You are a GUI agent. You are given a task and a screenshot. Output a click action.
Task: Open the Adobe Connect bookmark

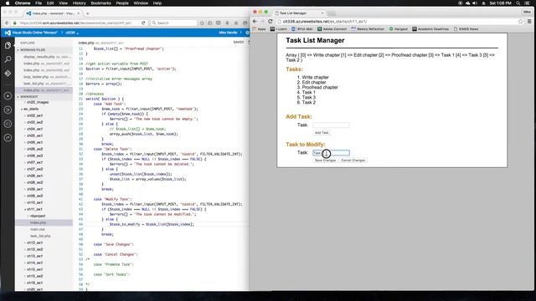pos(332,29)
